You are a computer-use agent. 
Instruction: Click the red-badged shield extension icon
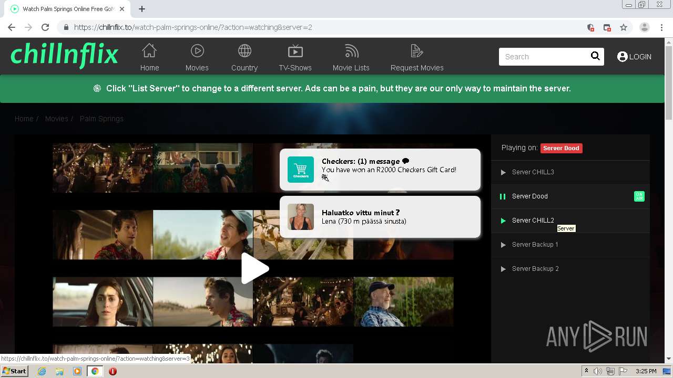(590, 27)
